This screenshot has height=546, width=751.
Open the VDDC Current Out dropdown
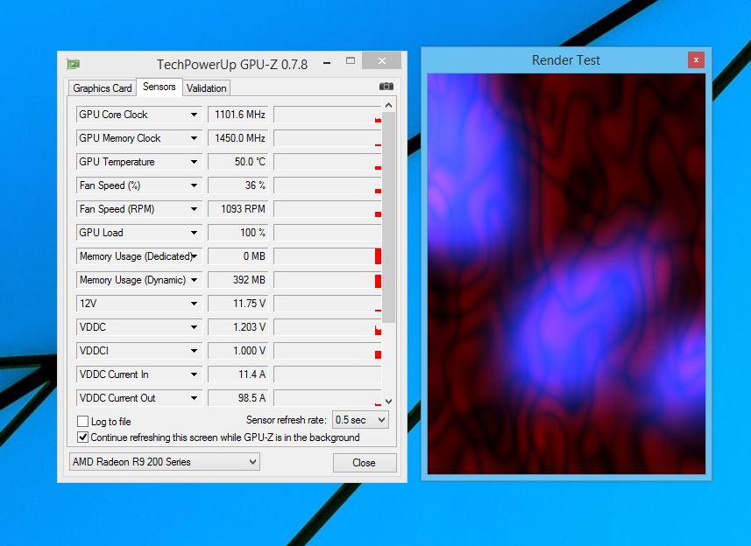[x=194, y=398]
